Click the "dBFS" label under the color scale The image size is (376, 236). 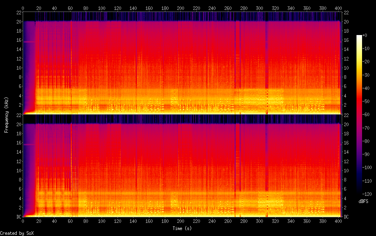(x=363, y=202)
